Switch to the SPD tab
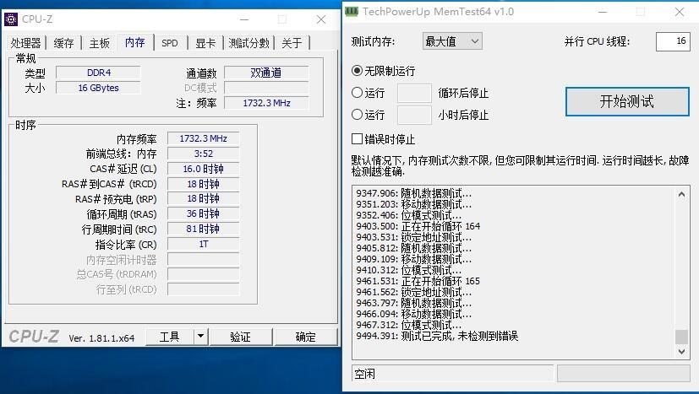The height and width of the screenshot is (394, 699). (x=170, y=43)
